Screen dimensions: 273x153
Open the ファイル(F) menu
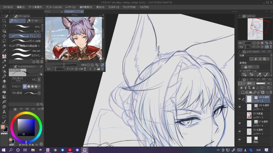pyautogui.click(x=8, y=7)
